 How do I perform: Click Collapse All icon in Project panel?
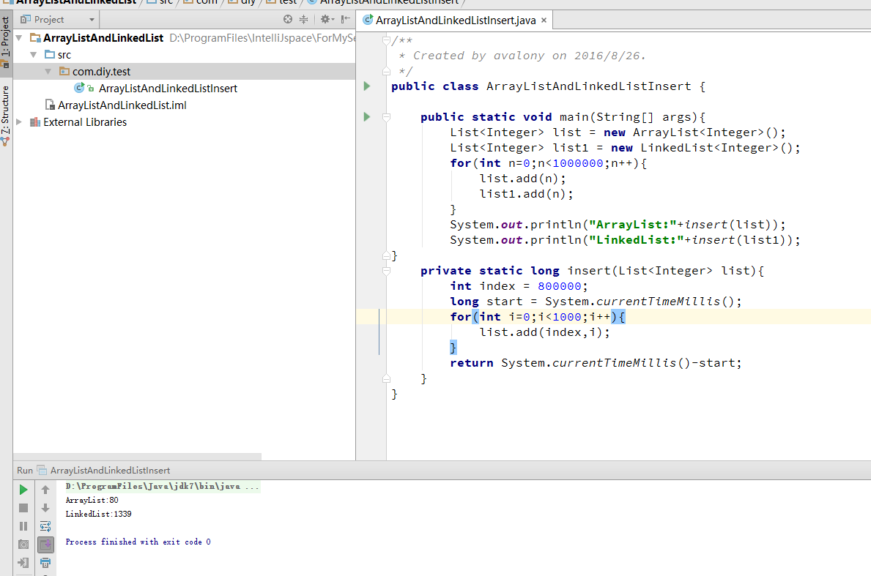304,20
